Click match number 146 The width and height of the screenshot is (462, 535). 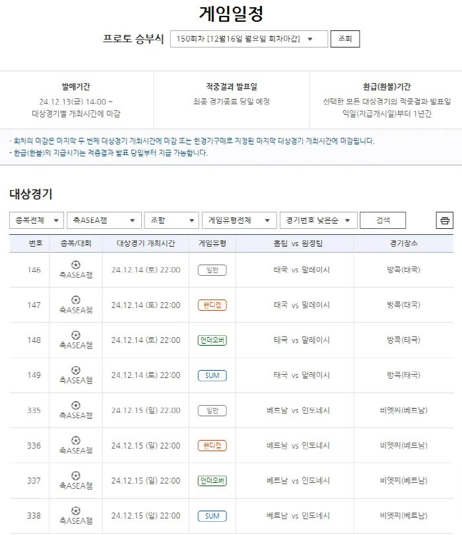(x=34, y=270)
